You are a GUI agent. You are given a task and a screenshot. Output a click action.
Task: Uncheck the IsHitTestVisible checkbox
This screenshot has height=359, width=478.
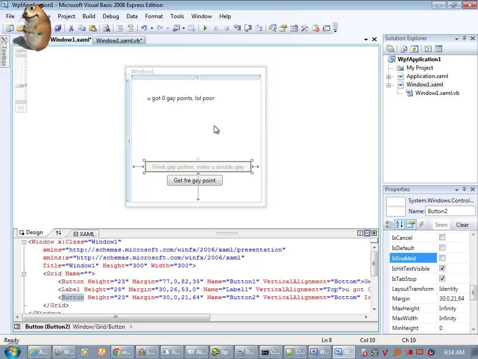(x=442, y=268)
